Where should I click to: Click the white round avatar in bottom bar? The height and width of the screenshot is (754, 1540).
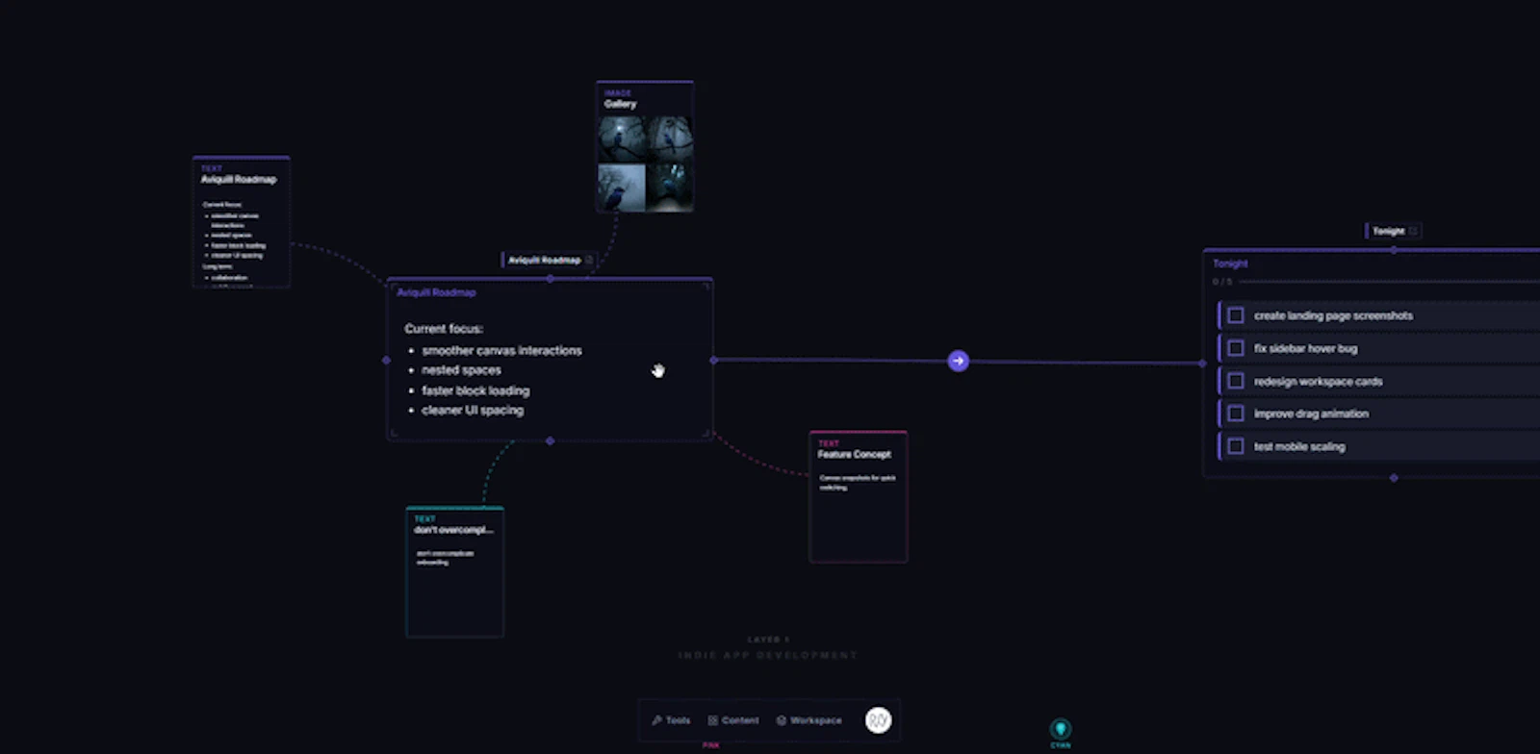878,720
